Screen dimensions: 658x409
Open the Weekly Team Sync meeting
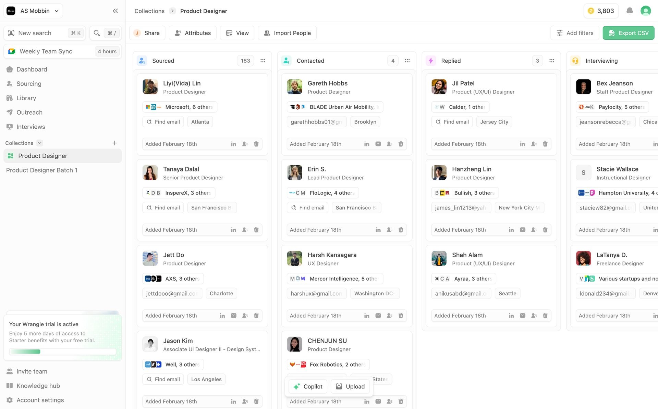click(x=62, y=51)
